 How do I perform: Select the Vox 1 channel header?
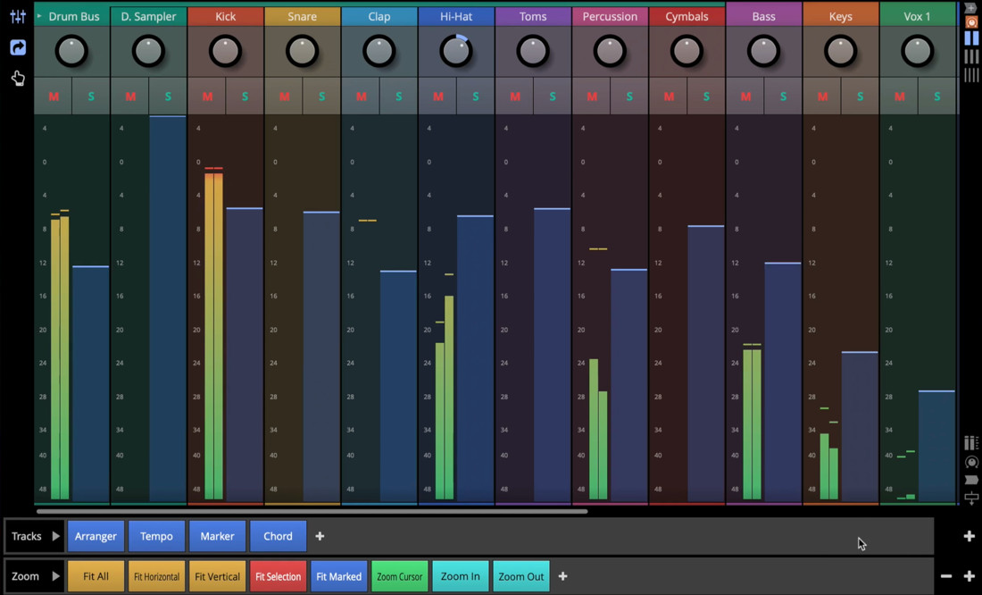point(917,16)
